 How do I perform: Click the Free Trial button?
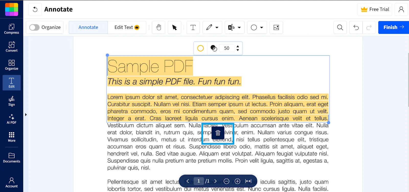click(x=375, y=9)
